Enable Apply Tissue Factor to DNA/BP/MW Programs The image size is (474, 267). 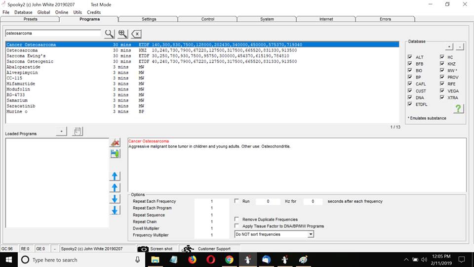point(237,226)
